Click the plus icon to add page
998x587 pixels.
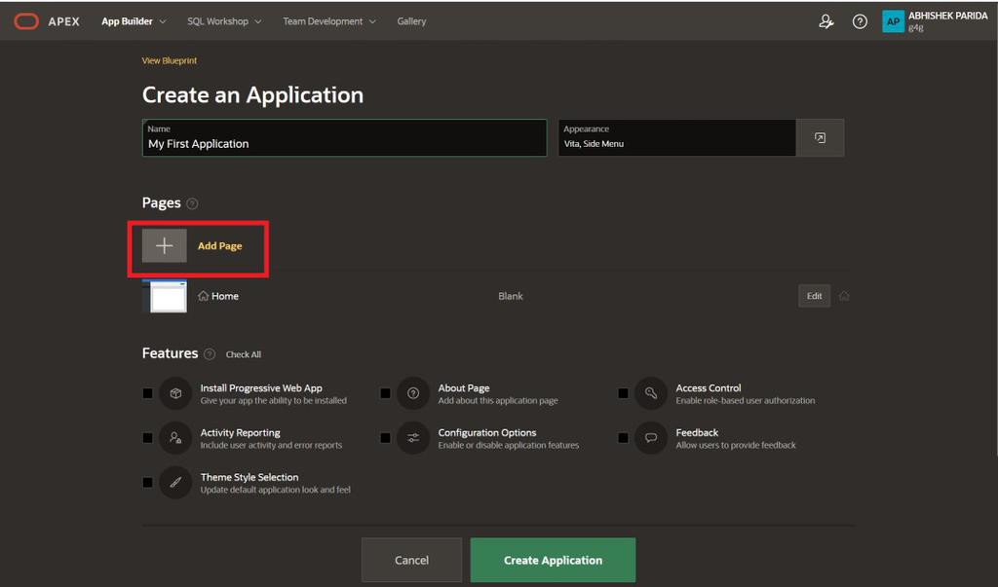tap(164, 246)
